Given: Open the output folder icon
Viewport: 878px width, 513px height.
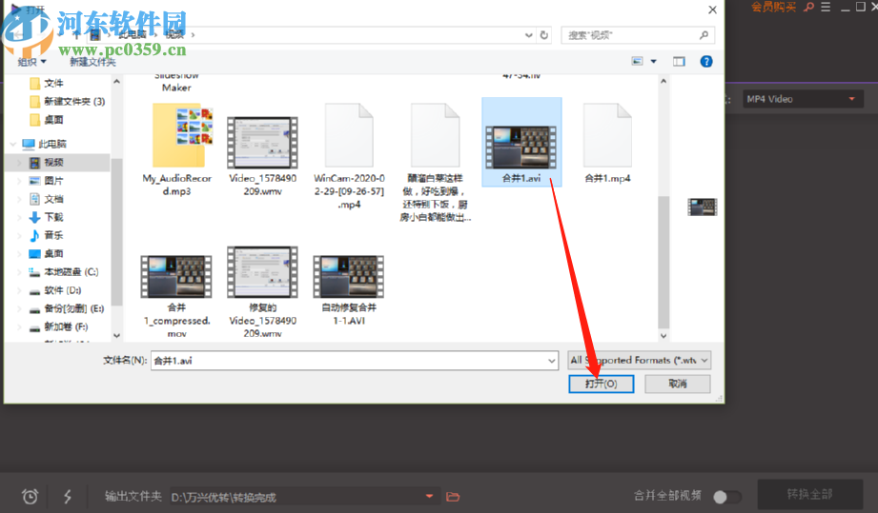Looking at the screenshot, I should [453, 496].
